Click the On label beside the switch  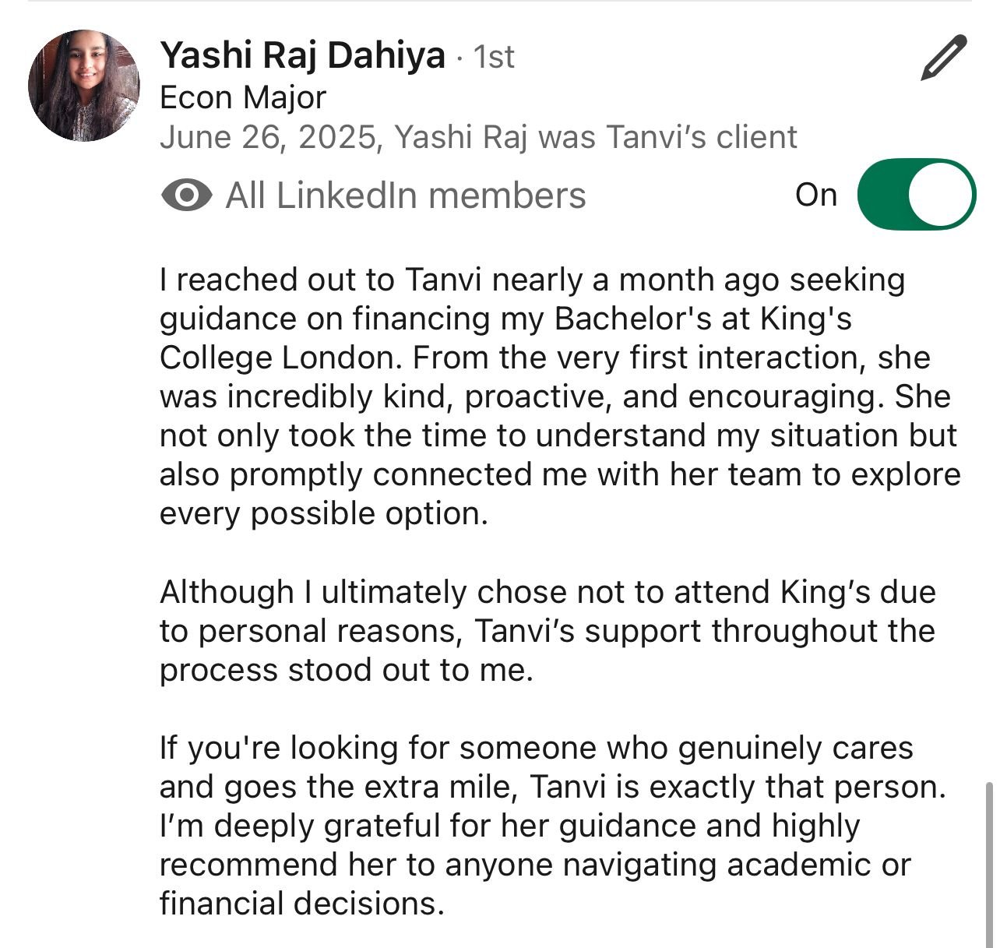point(815,195)
